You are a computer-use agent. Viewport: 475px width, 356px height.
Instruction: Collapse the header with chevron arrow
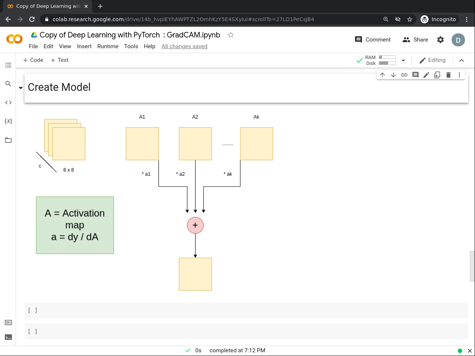point(462,60)
